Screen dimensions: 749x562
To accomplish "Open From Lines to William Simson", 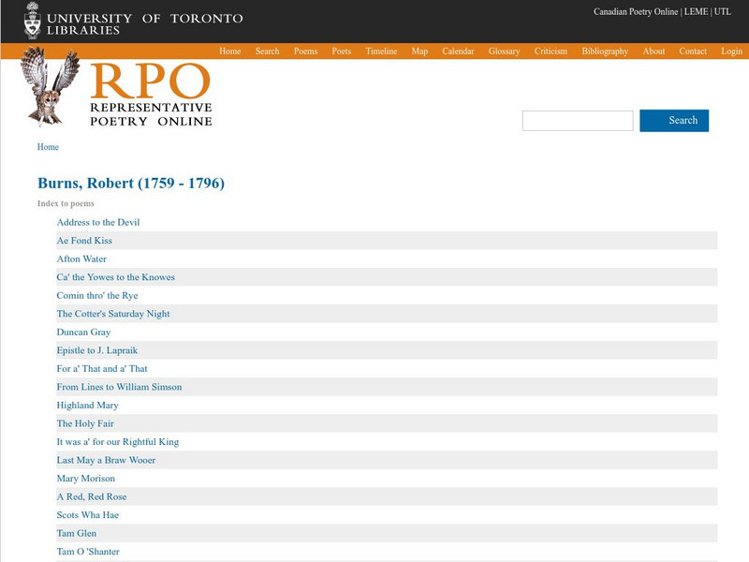I will tap(119, 387).
